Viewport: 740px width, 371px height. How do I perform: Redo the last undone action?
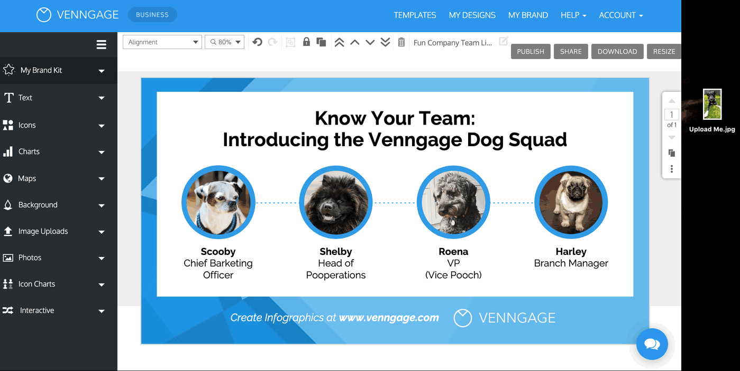point(272,42)
